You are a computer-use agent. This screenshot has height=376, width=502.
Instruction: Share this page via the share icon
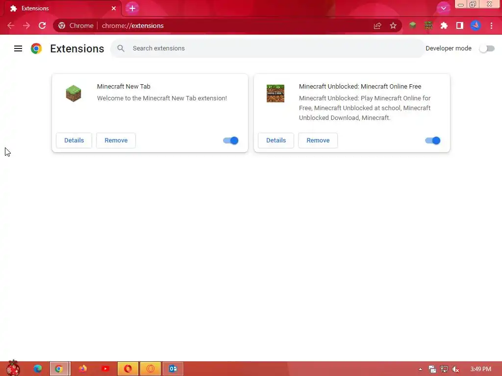[x=377, y=25]
